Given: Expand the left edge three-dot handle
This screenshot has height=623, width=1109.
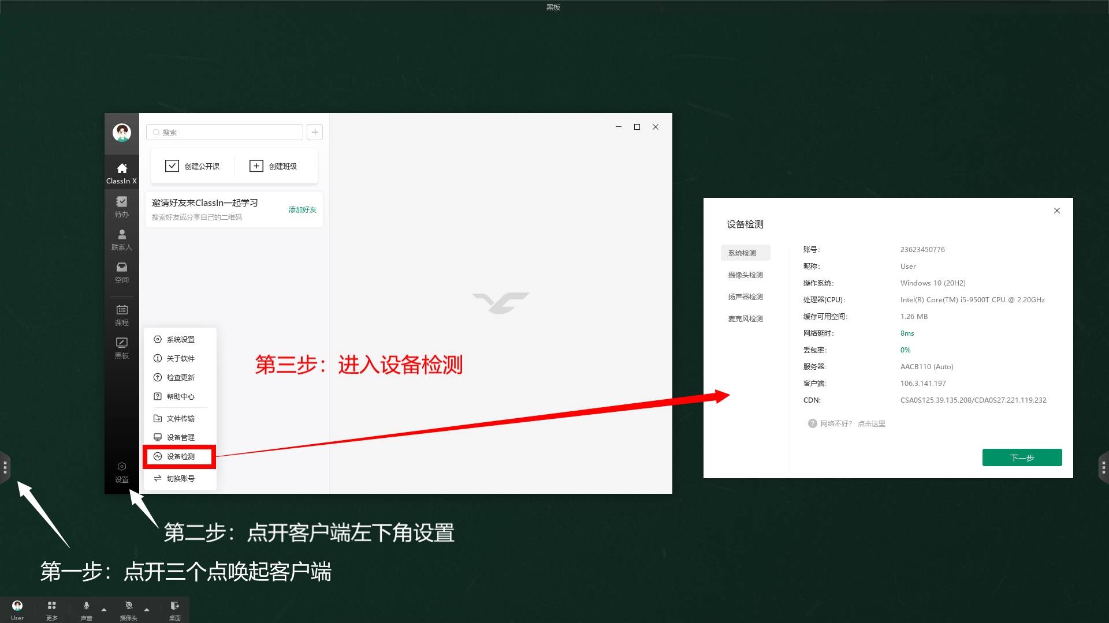Looking at the screenshot, I should pyautogui.click(x=5, y=467).
